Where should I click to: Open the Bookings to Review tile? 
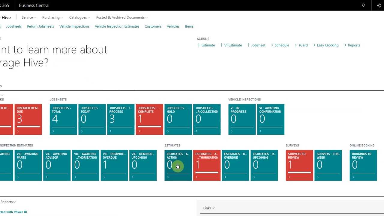pos(363,165)
